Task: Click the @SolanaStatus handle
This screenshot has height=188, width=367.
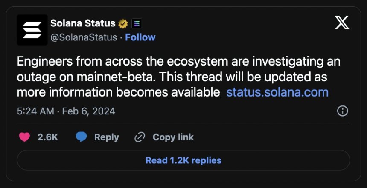Action: (x=84, y=37)
